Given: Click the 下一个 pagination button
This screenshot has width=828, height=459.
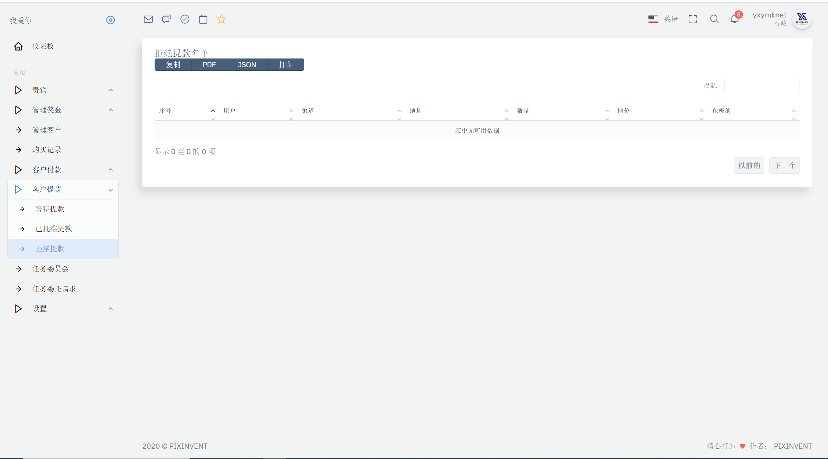Looking at the screenshot, I should click(785, 165).
